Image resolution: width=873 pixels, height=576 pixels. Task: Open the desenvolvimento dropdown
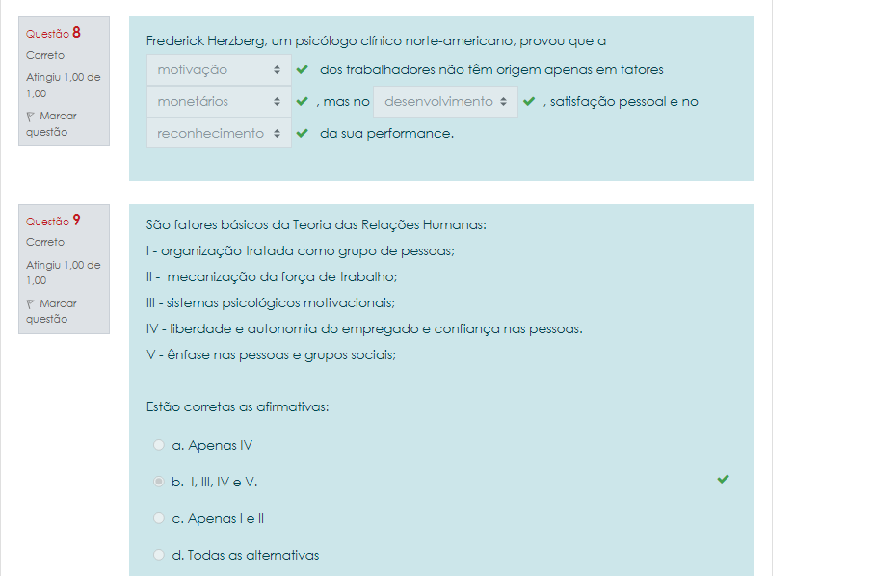[445, 101]
